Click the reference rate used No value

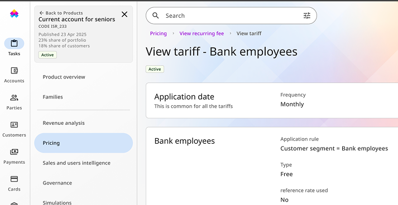(x=285, y=200)
